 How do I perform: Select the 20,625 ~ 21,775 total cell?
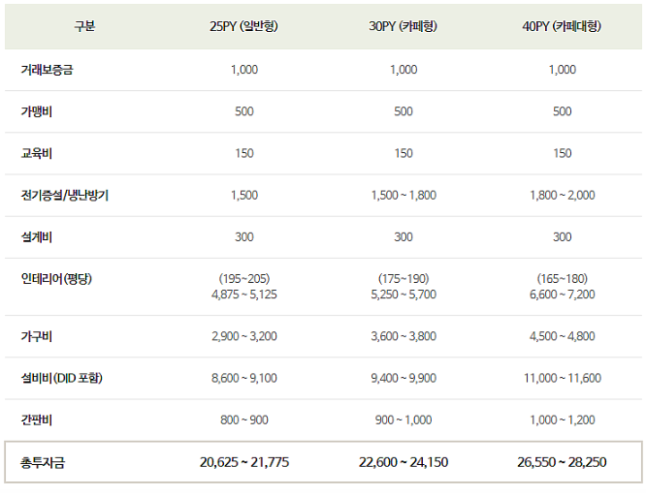click(244, 462)
